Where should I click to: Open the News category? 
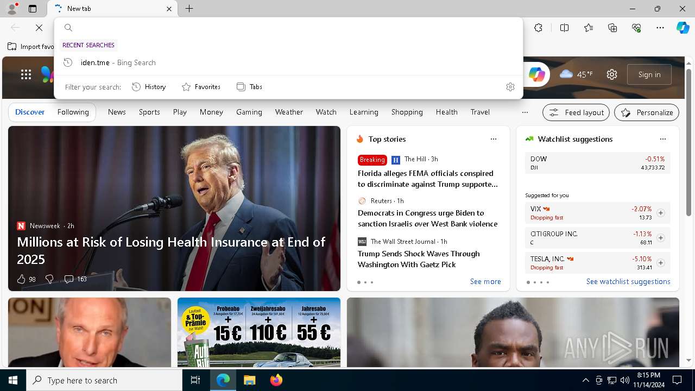point(117,112)
